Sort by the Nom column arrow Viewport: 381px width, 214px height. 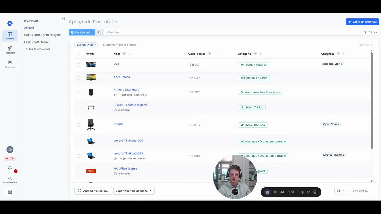(129, 54)
